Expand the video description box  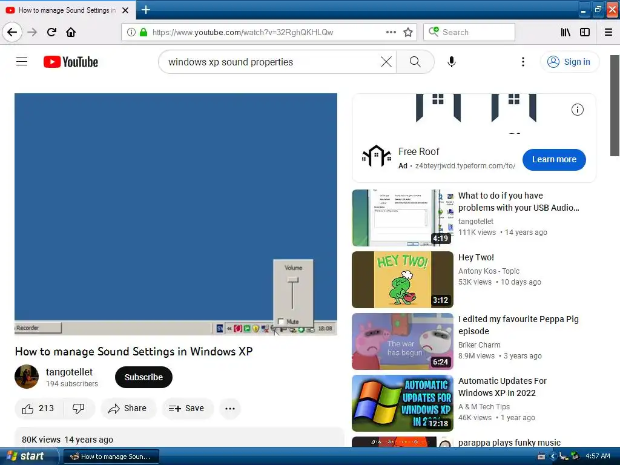point(179,437)
